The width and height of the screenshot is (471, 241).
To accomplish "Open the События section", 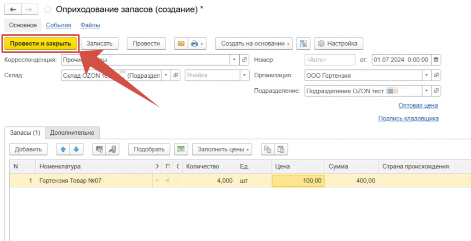I will pos(58,25).
